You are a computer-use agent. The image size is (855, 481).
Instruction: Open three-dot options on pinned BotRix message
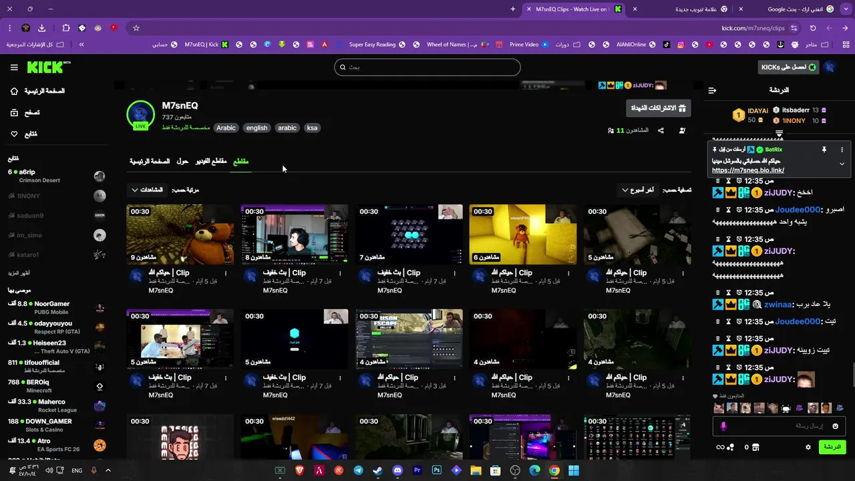842,150
